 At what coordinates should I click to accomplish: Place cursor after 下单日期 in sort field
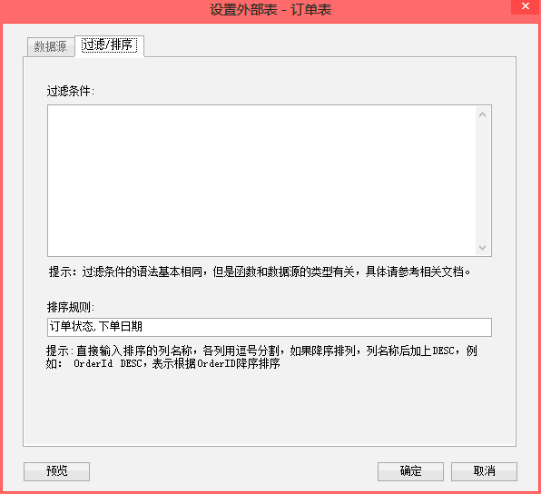coord(143,327)
